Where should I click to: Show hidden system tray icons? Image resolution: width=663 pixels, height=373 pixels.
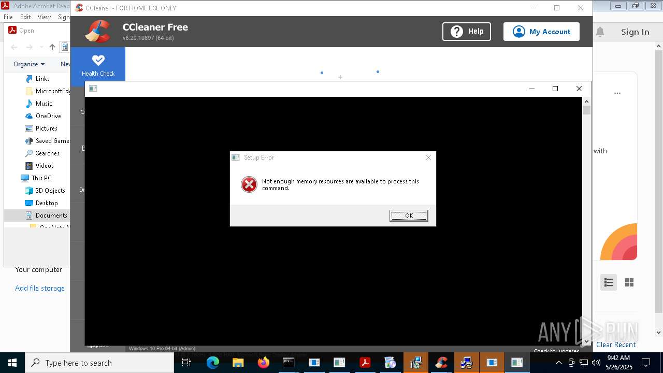[558, 363]
